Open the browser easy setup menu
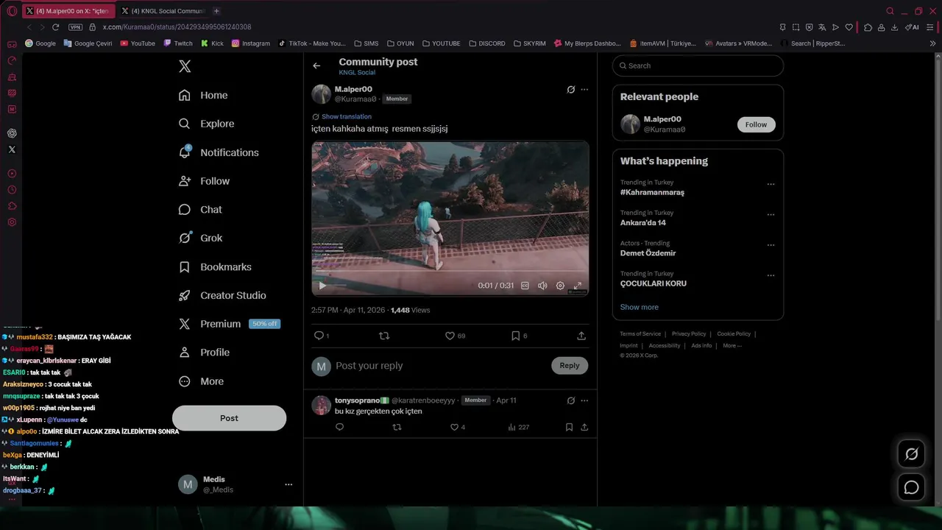This screenshot has width=942, height=530. 929,27
